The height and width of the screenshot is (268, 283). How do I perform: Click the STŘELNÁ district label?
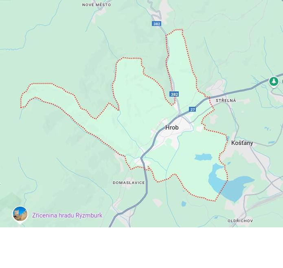(226, 100)
